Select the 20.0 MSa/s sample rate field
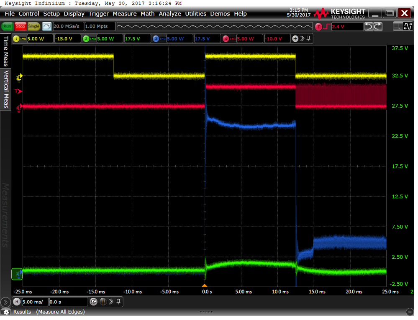The width and height of the screenshot is (418, 320). 68,26
